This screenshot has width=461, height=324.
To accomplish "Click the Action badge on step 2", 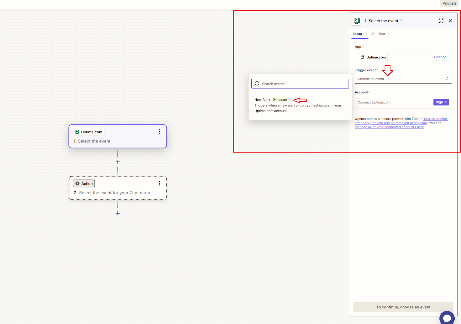I will coord(84,184).
